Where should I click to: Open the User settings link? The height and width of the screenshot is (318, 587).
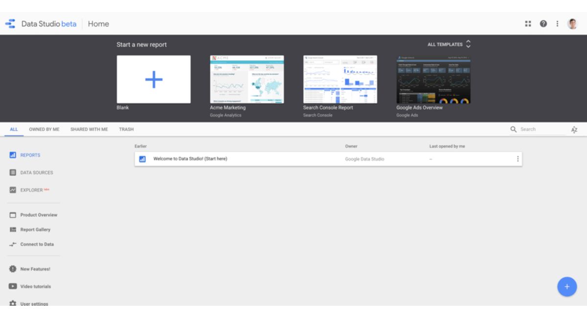34,303
